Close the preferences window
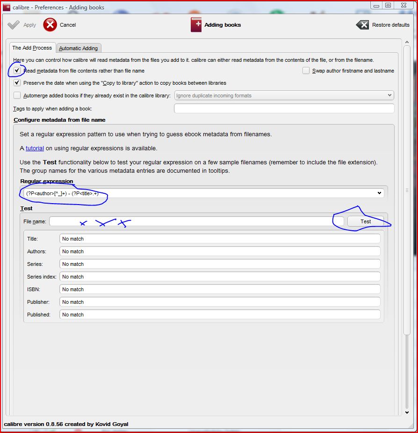The width and height of the screenshot is (418, 433). pyautogui.click(x=404, y=5)
